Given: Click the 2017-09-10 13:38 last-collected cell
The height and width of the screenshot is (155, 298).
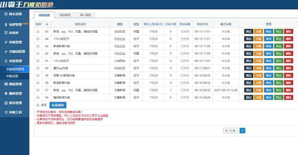Looking at the screenshot, I should pos(226,90).
